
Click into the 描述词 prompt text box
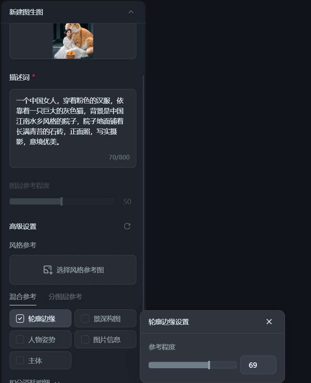pos(73,128)
